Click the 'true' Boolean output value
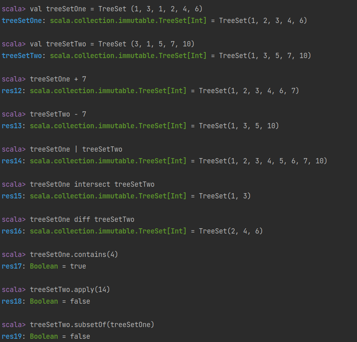The height and width of the screenshot is (342, 357). click(x=78, y=266)
